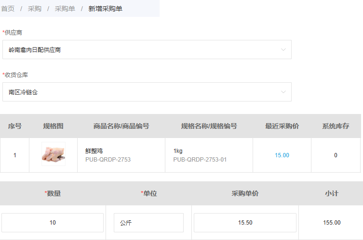Click chevron arrow in 收货仓库 select
The width and height of the screenshot is (363, 240).
point(283,92)
